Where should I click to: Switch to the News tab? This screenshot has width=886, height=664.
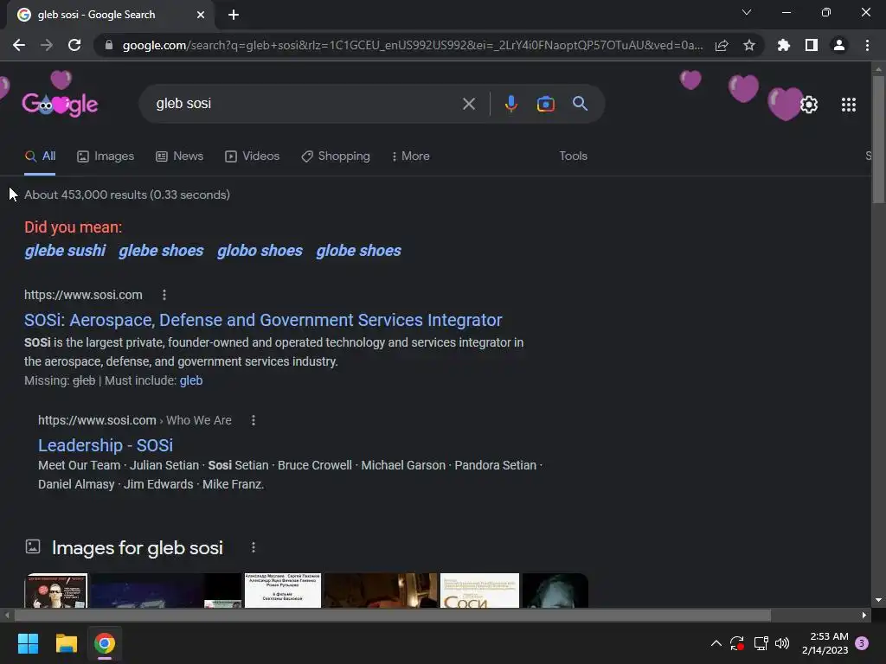[180, 156]
